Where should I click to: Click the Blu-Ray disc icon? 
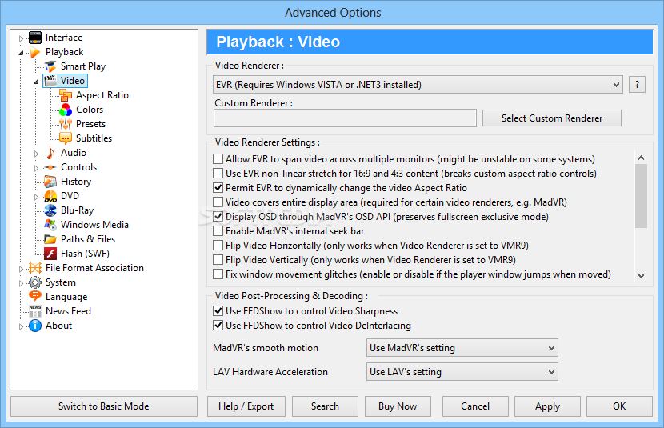(x=50, y=210)
